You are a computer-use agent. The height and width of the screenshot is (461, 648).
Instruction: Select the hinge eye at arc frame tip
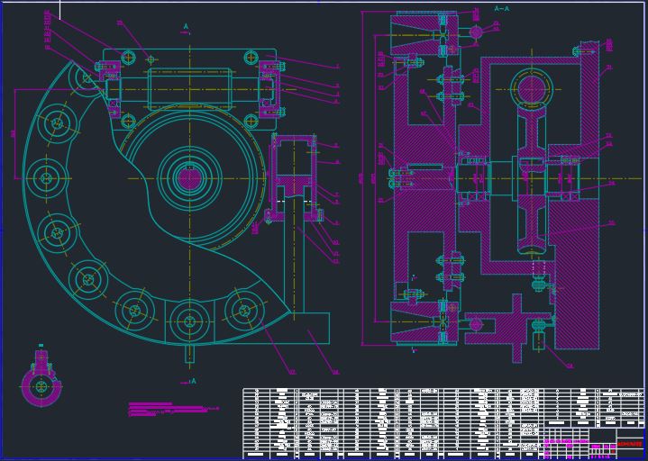point(86,77)
